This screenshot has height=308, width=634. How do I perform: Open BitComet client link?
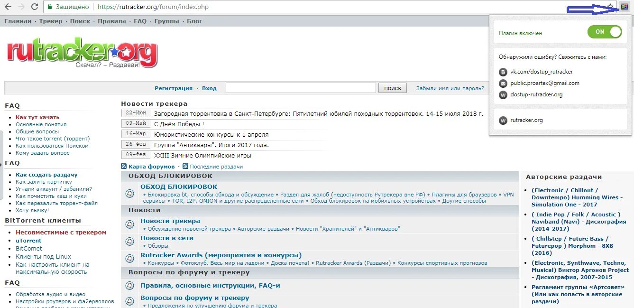29,249
